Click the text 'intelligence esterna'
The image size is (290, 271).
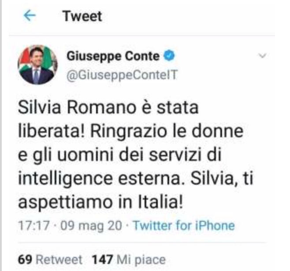(x=101, y=179)
